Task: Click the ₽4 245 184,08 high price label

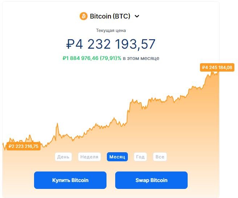Action: (217, 68)
